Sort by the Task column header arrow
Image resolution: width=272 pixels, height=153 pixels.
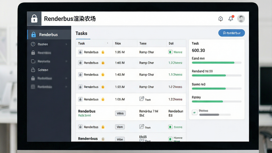[108, 43]
